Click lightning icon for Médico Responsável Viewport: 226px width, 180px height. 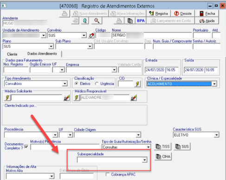click(x=77, y=97)
